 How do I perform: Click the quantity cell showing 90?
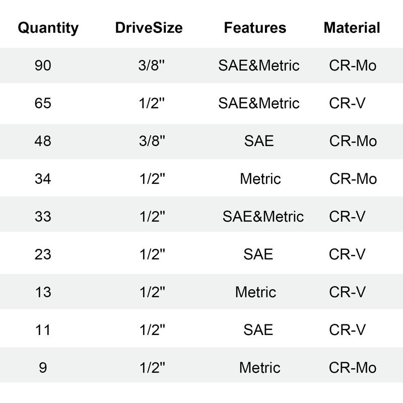[x=43, y=65]
